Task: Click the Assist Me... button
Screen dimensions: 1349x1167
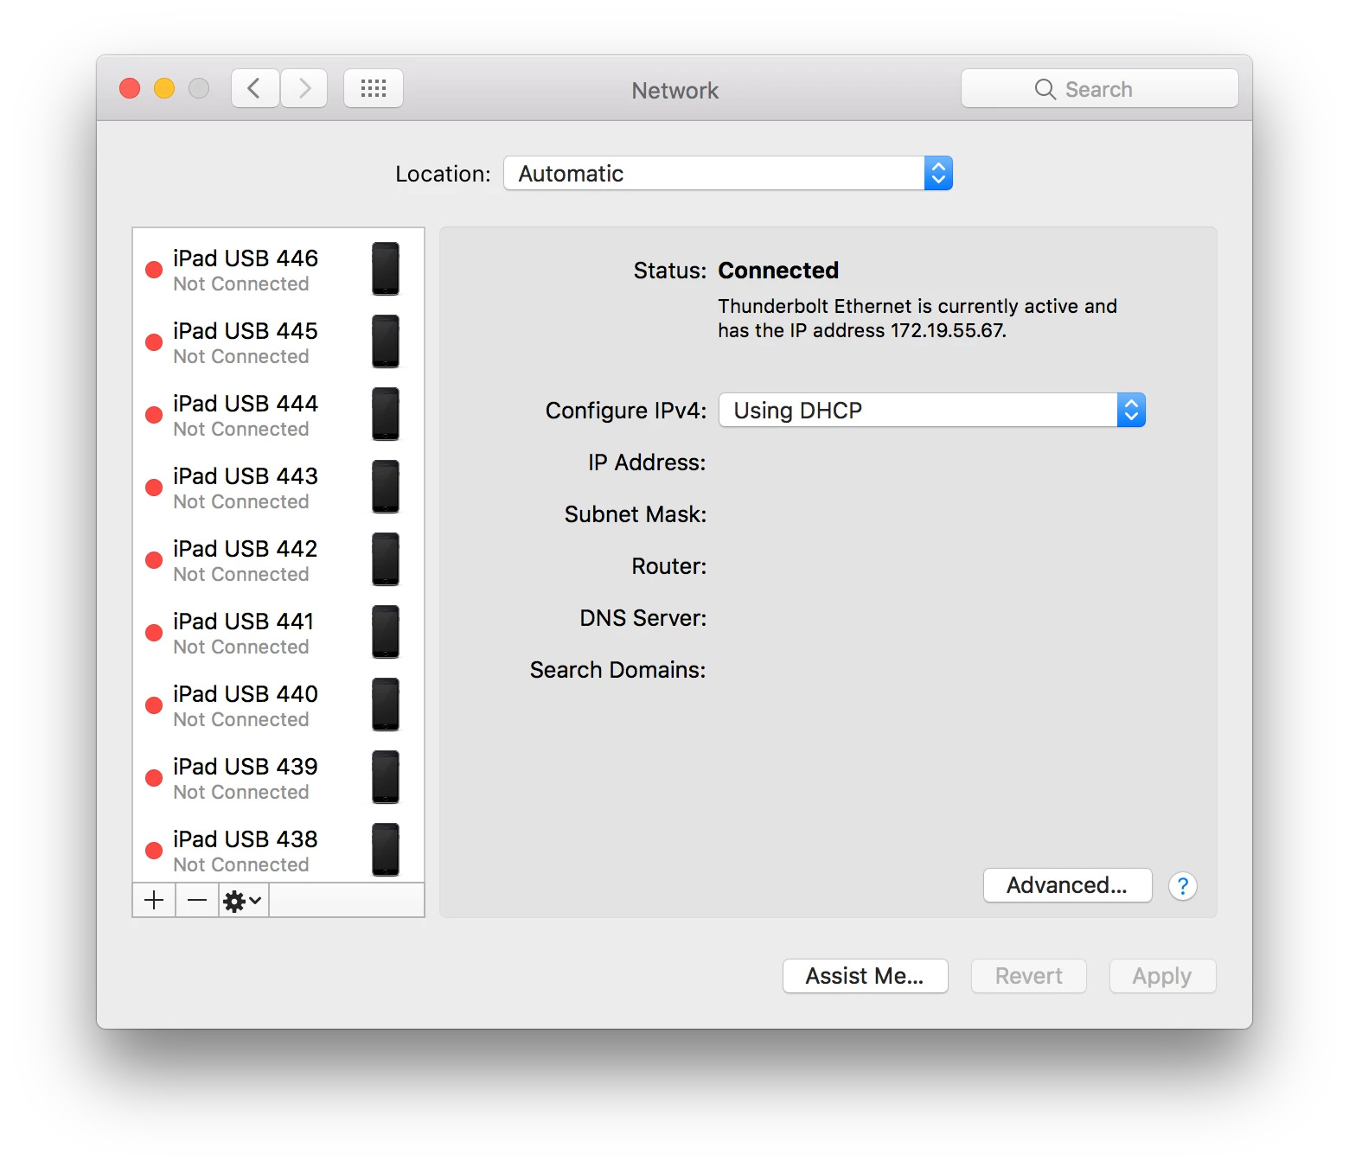Action: [x=865, y=976]
